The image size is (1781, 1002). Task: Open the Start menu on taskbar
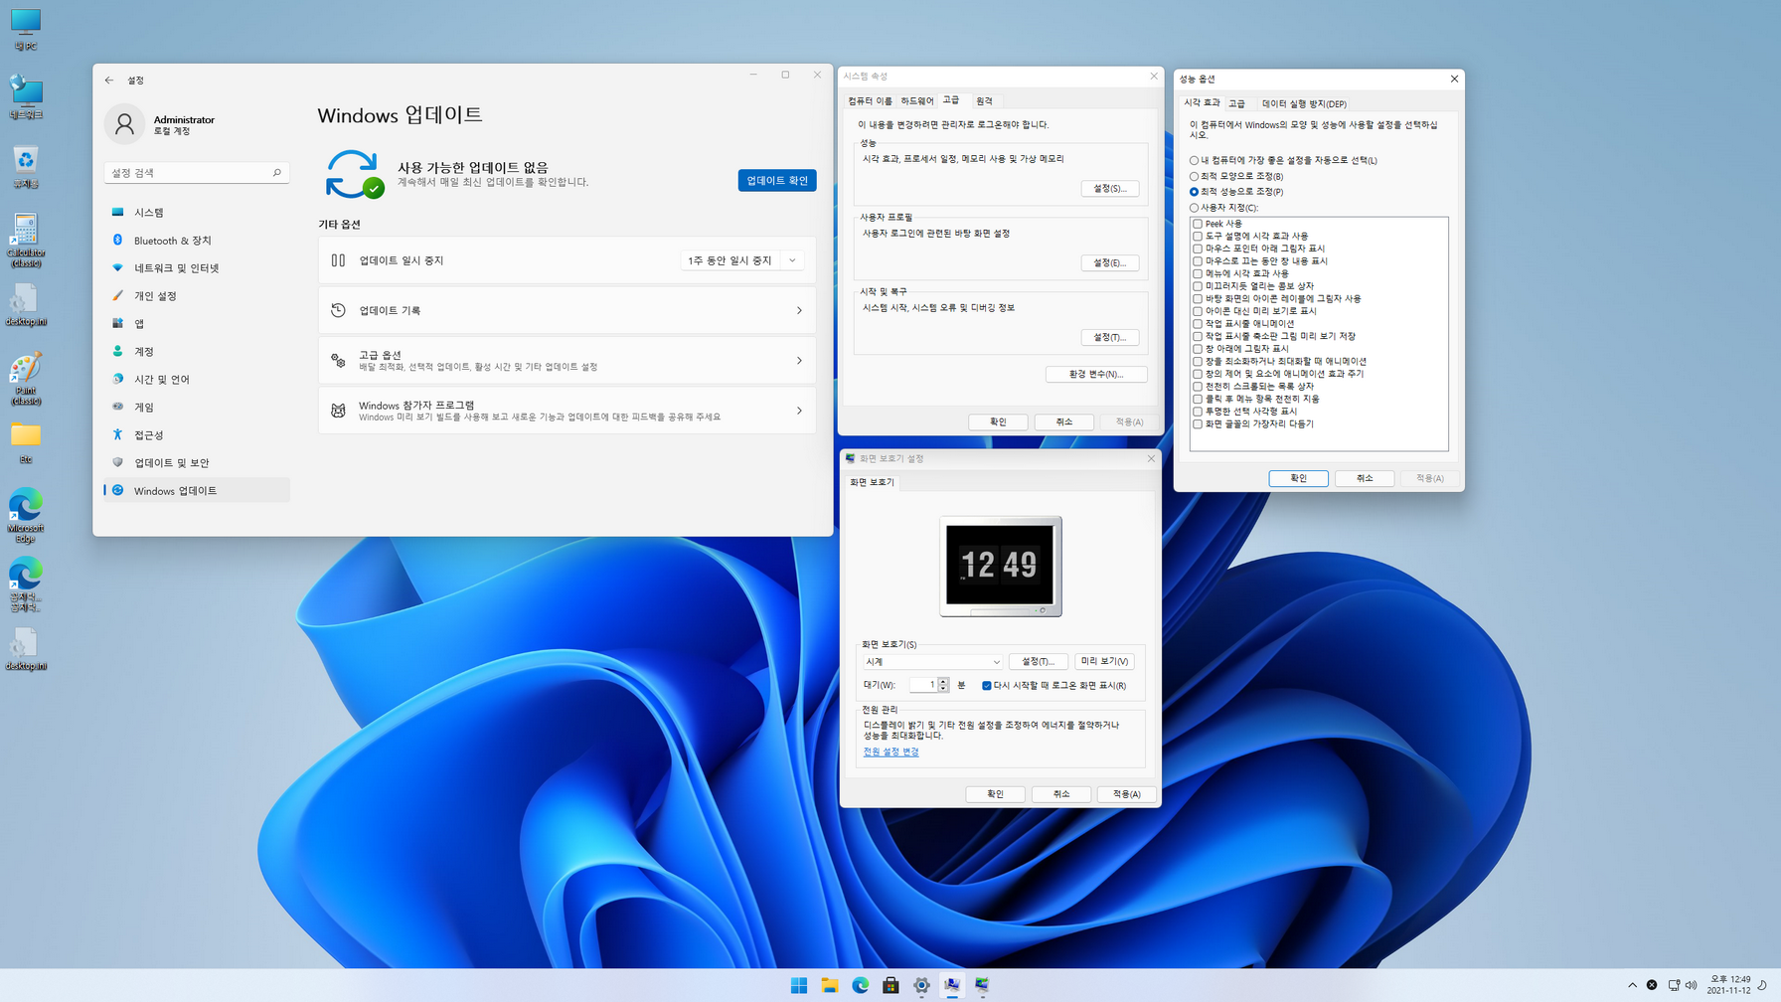pos(799,985)
